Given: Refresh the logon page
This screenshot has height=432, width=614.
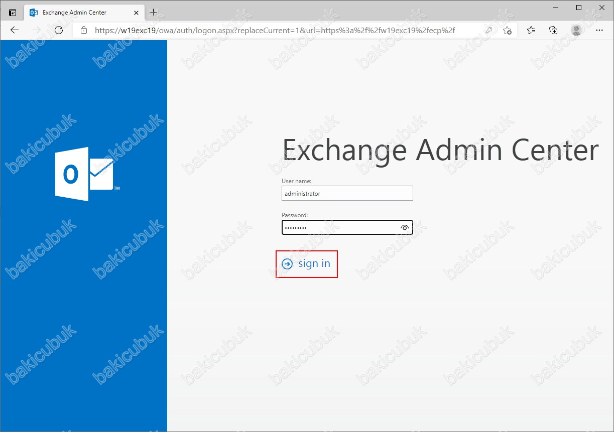Looking at the screenshot, I should tap(59, 30).
